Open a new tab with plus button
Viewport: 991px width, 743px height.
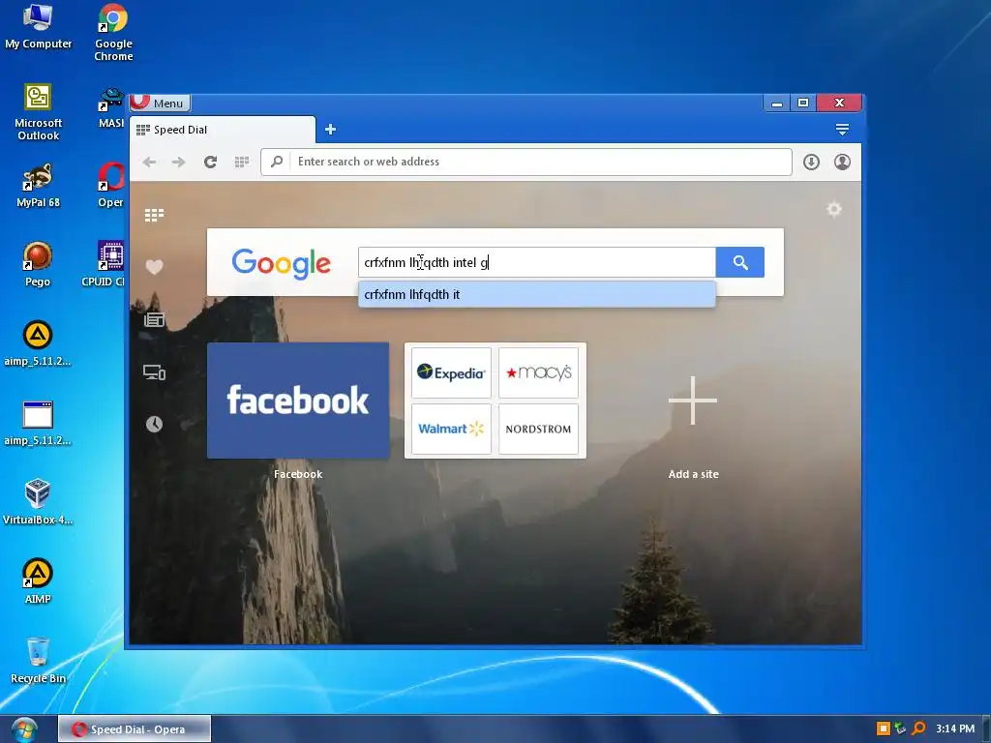pos(330,130)
